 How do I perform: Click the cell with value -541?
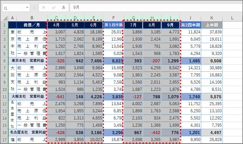coord(56,97)
